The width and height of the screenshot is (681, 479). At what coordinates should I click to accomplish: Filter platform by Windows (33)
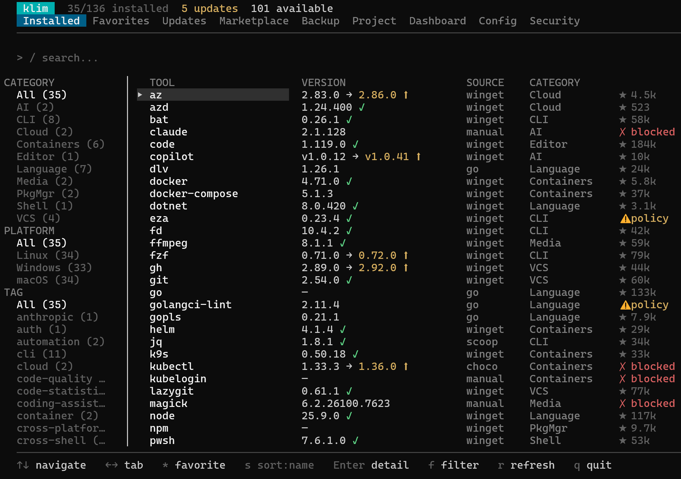(x=54, y=268)
